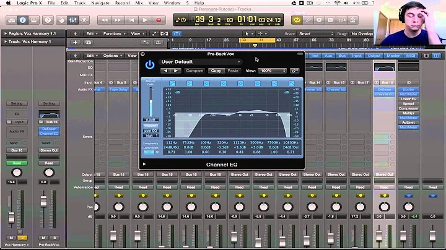Screen dimensions: 446x250
Task: Open the Editors scissors button
Action: (84, 20)
